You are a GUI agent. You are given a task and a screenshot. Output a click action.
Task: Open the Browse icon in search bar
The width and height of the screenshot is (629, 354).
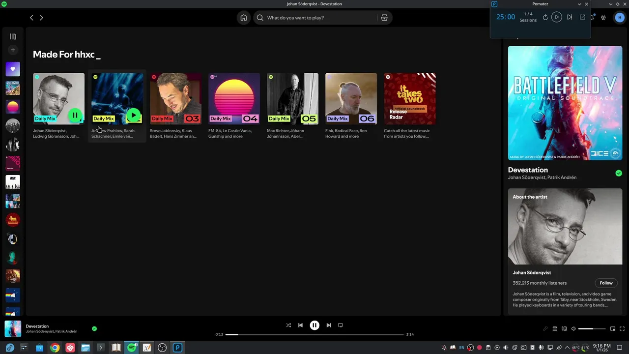(384, 18)
